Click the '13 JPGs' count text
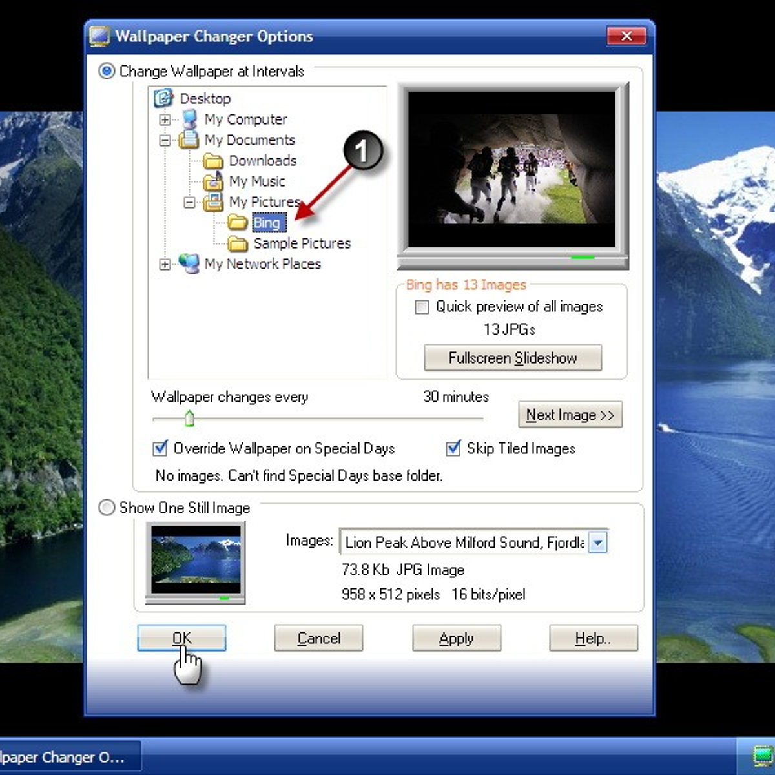The image size is (775, 775). [x=510, y=329]
